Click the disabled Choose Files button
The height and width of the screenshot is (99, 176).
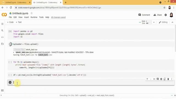(19, 50)
